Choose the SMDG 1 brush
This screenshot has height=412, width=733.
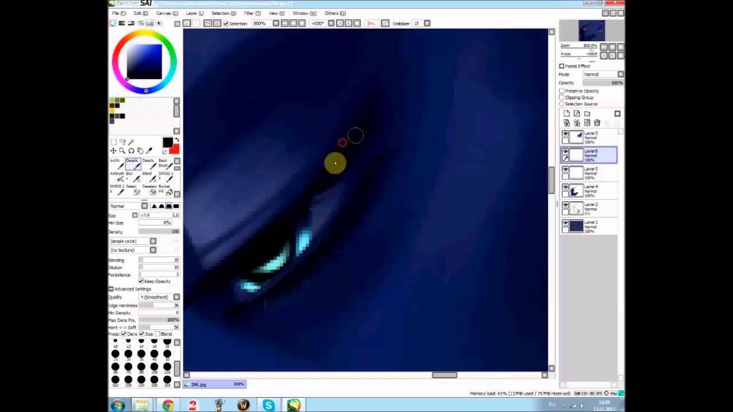pyautogui.click(x=165, y=177)
